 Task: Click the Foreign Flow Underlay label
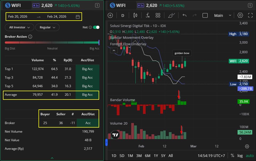tap(128, 44)
